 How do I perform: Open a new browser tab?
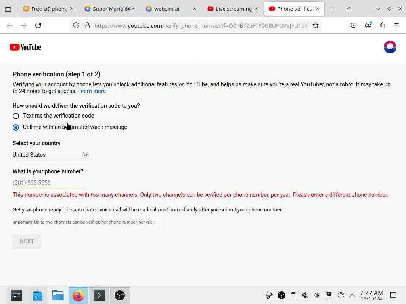coord(333,9)
